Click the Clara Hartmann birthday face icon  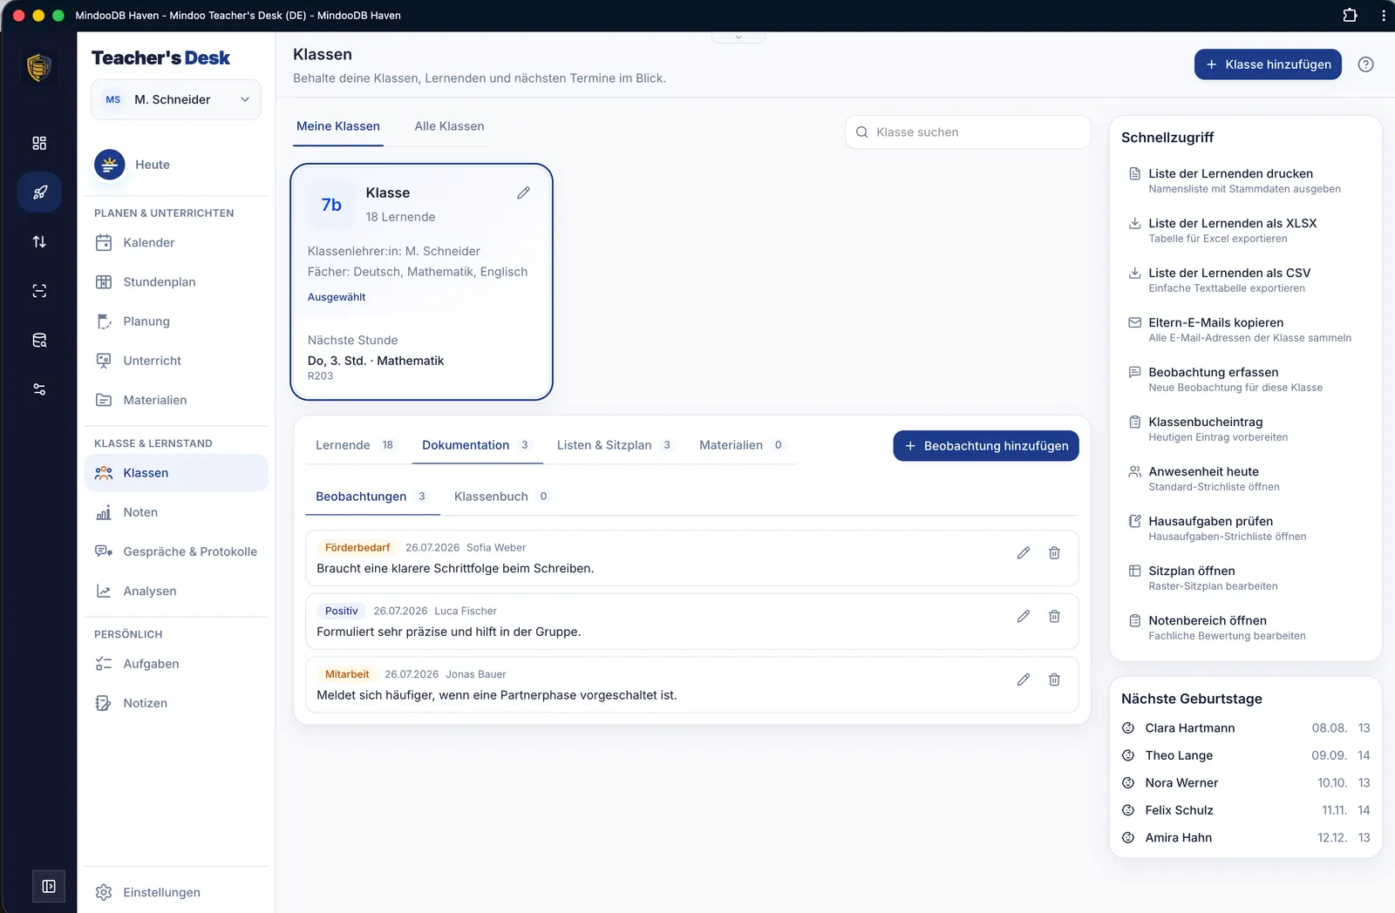1128,728
